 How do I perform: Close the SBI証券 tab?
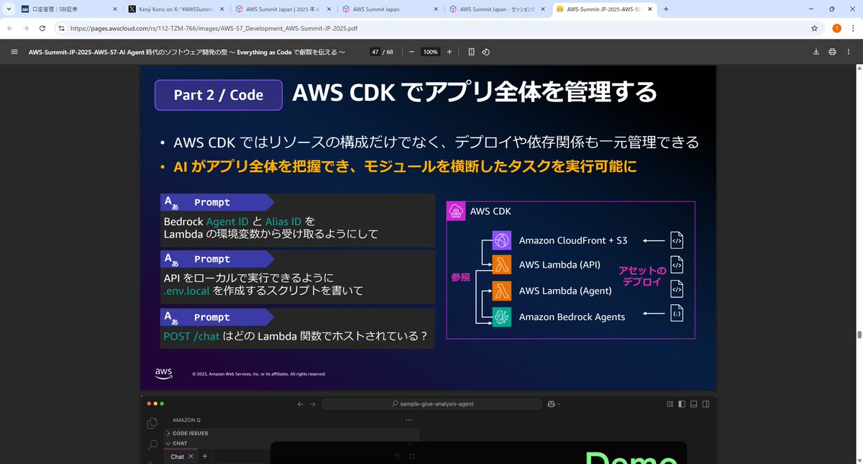tap(114, 9)
